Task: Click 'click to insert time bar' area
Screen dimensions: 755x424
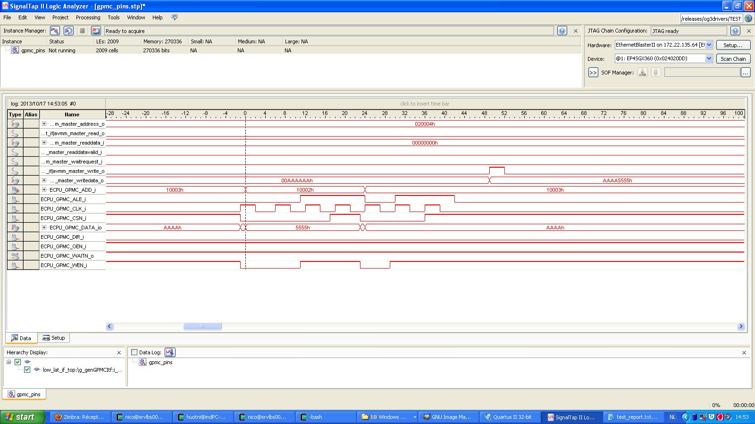Action: [425, 104]
